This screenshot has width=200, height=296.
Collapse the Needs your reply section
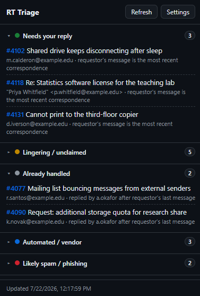[100, 36]
